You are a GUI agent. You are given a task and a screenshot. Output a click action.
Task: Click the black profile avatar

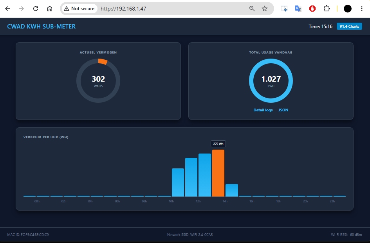click(x=348, y=9)
